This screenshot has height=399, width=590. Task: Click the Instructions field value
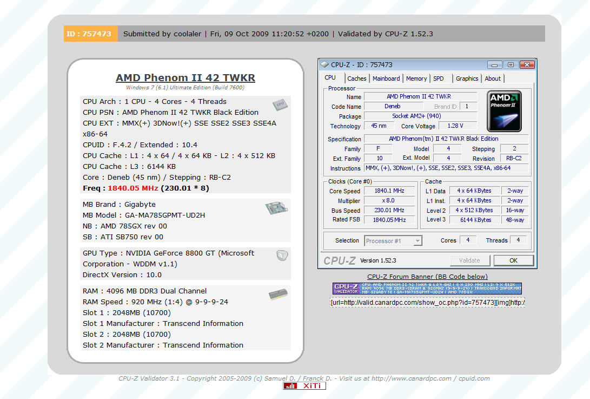coord(446,168)
